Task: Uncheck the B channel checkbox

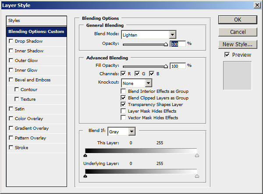Action: point(152,73)
